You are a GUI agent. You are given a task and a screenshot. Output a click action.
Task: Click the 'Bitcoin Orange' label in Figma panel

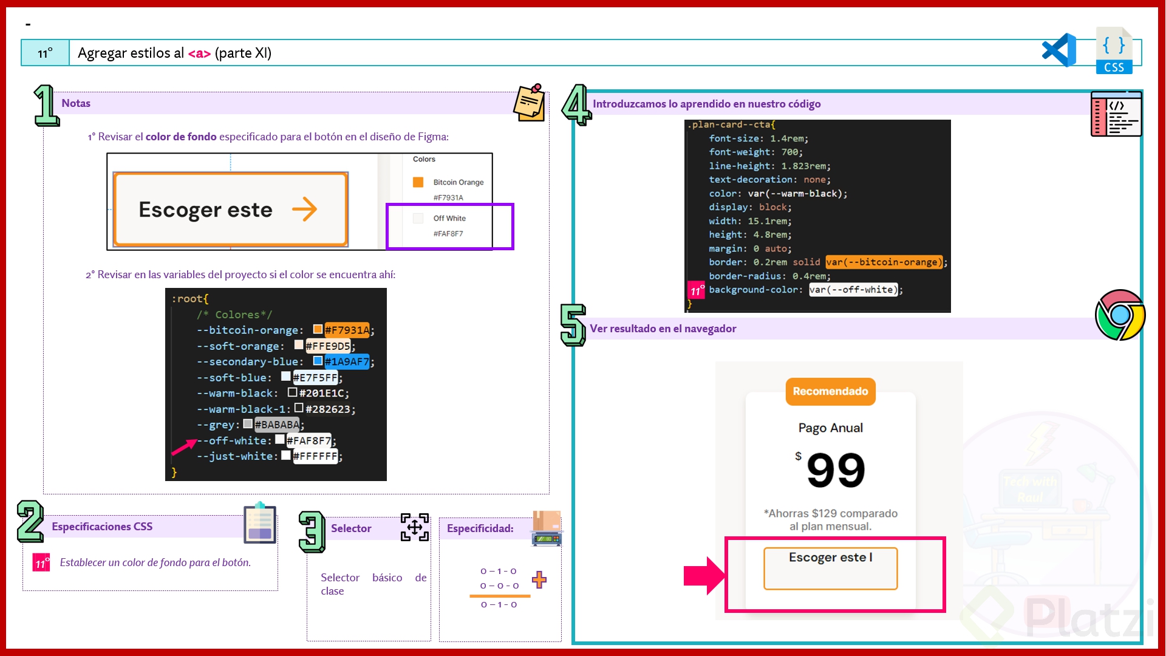[x=459, y=182]
